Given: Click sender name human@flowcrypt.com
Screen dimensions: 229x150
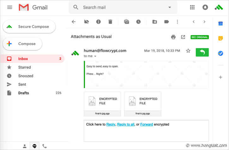Looking at the screenshot, I should point(105,51).
